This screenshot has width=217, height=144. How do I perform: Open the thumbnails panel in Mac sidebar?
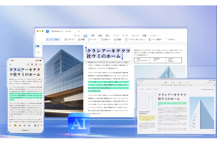pyautogui.click(x=38, y=46)
